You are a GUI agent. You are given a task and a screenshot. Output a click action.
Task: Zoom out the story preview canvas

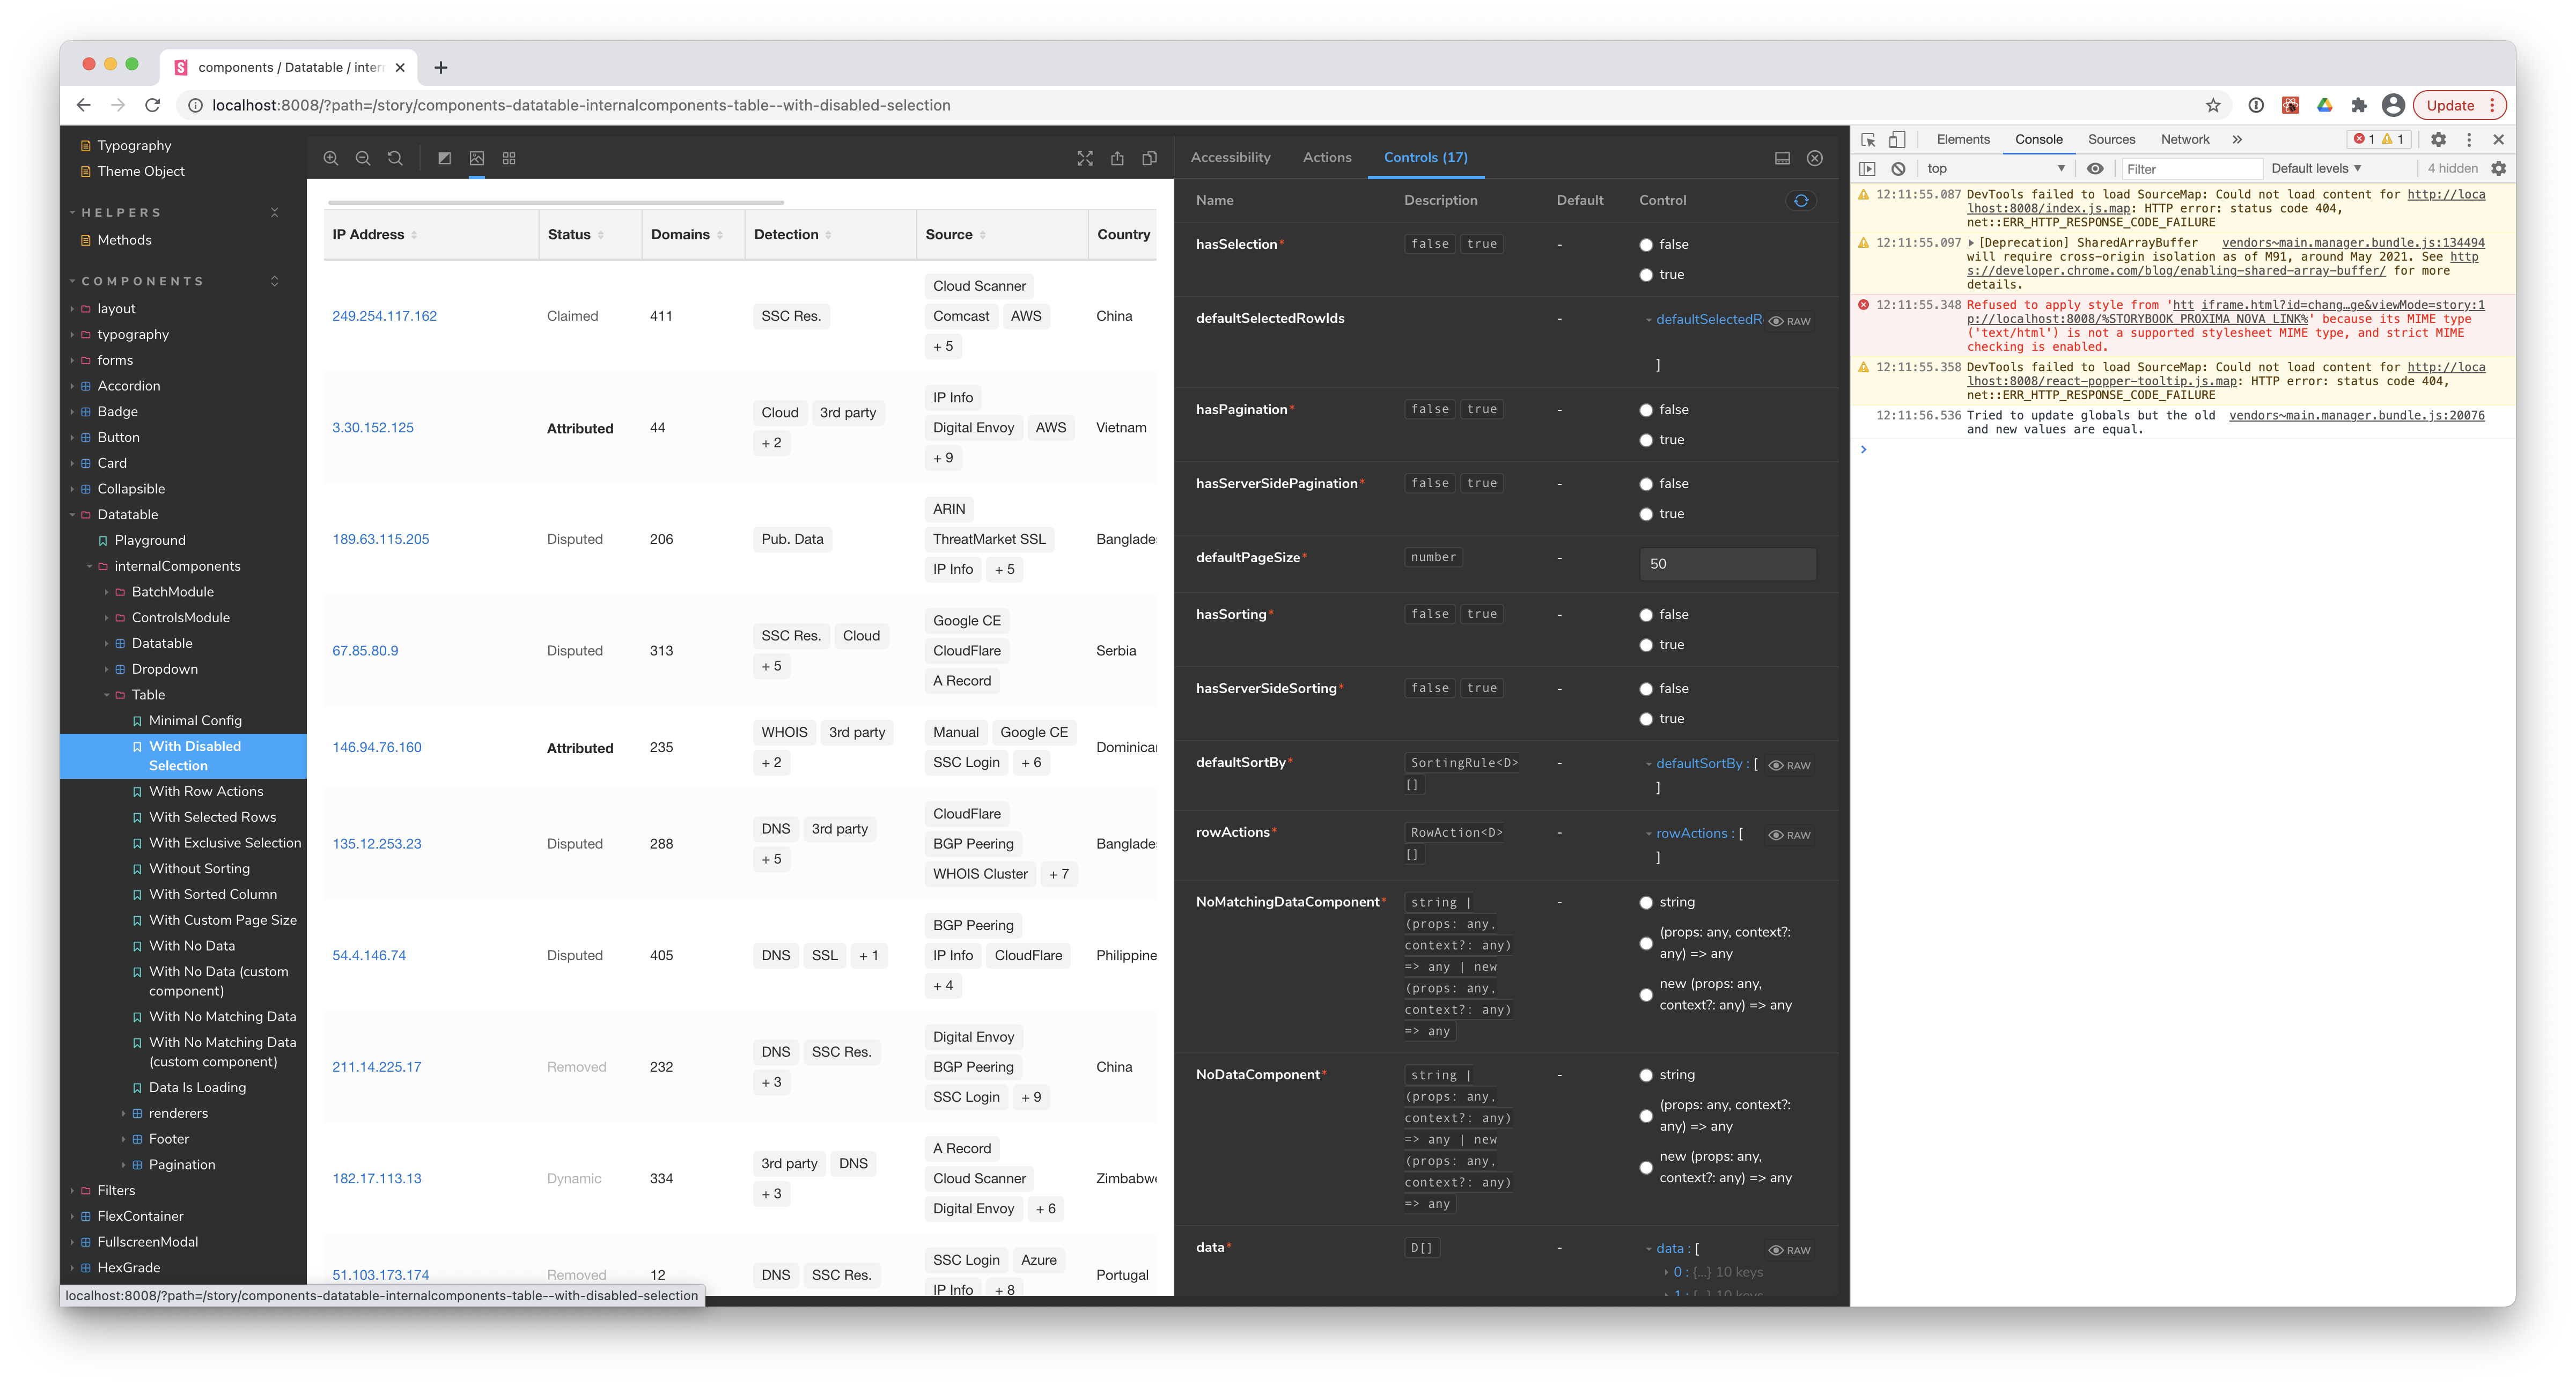[362, 158]
